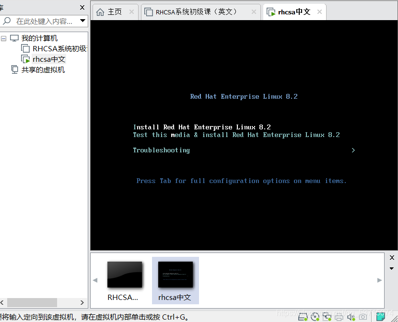Image resolution: width=398 pixels, height=322 pixels.
Task: Click the CD/DVD drive status icon
Action: 315,317
